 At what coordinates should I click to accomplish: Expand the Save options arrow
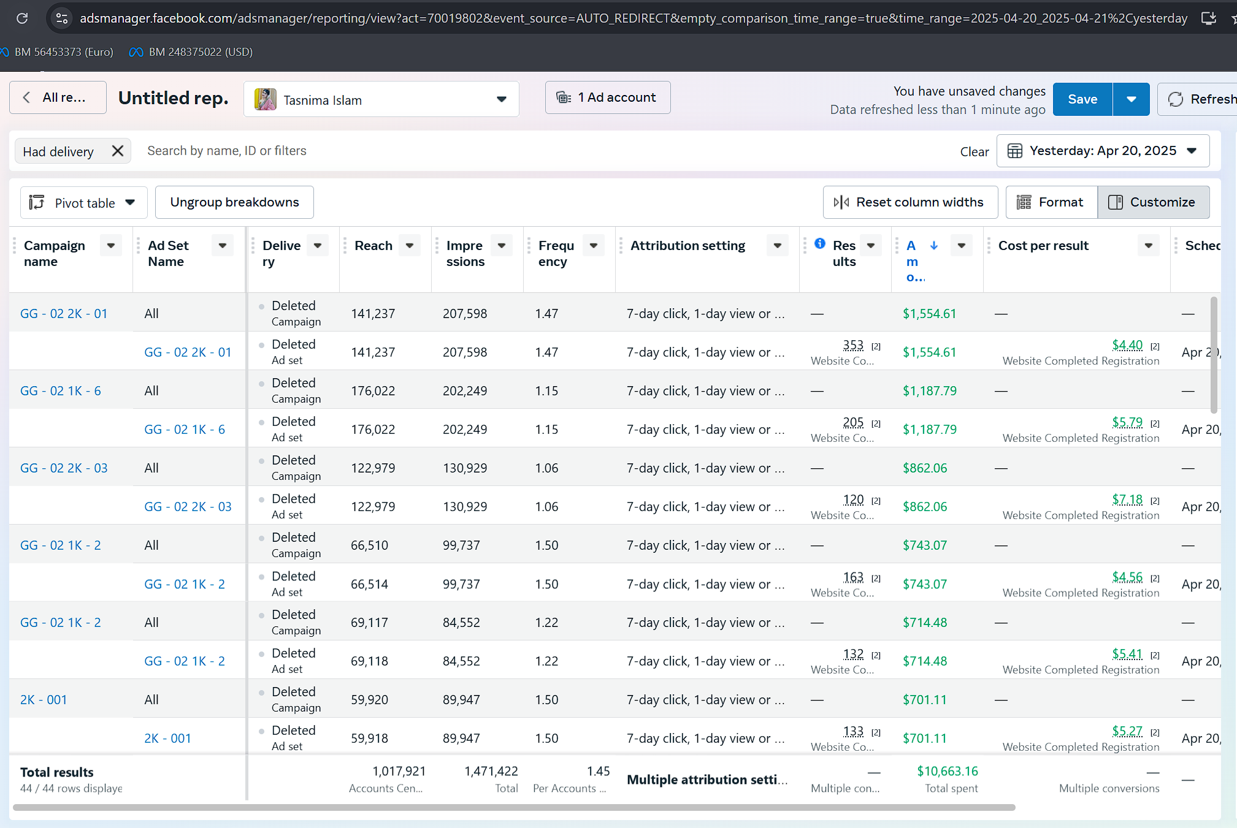[1131, 99]
